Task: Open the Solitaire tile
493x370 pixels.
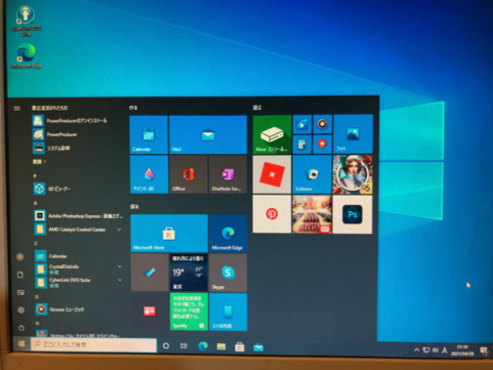Action: click(x=312, y=174)
